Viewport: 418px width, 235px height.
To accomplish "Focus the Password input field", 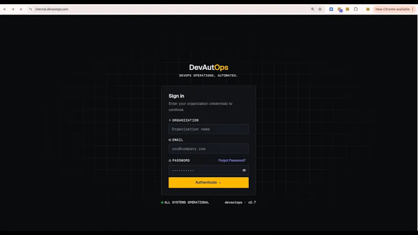I will (208, 170).
